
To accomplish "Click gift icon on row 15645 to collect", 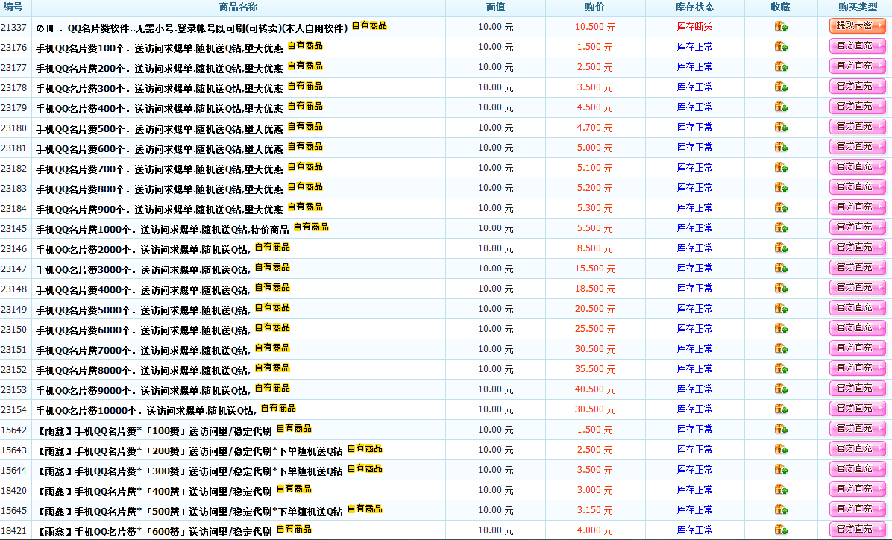I will pyautogui.click(x=780, y=509).
